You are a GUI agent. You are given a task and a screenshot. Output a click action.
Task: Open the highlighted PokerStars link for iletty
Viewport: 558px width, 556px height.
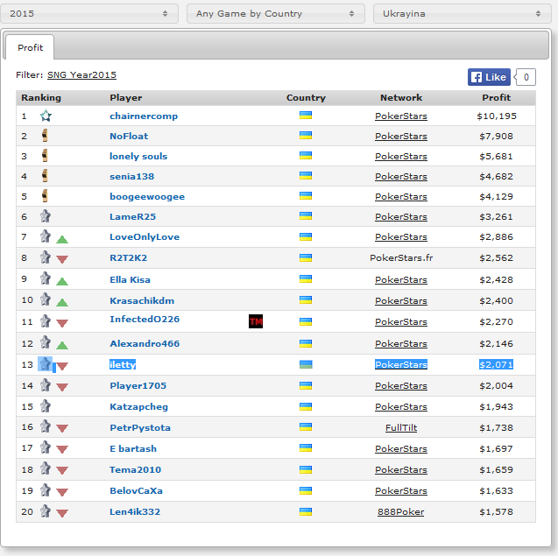point(401,364)
